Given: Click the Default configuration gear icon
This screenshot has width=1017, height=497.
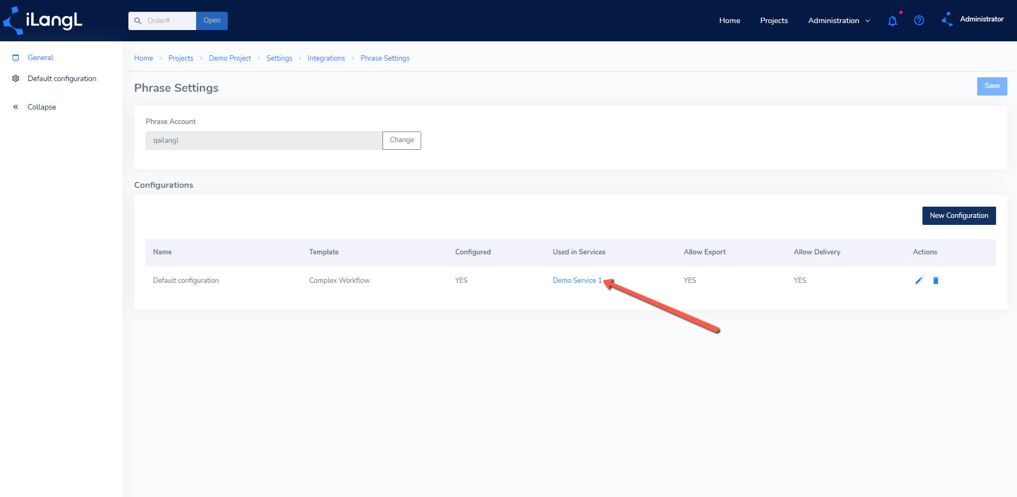Looking at the screenshot, I should point(16,78).
